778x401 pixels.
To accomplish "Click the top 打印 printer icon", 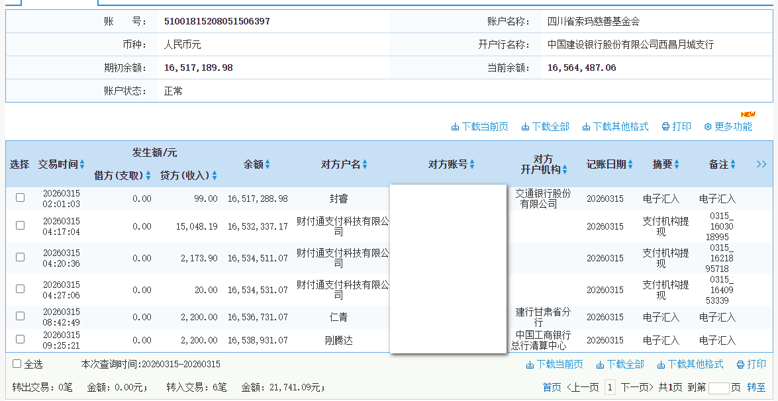I will tap(665, 127).
